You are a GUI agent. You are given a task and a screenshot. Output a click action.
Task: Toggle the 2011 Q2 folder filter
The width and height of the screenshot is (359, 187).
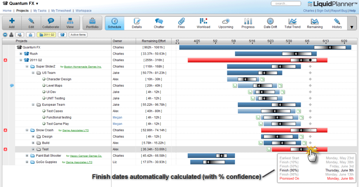(x=47, y=35)
